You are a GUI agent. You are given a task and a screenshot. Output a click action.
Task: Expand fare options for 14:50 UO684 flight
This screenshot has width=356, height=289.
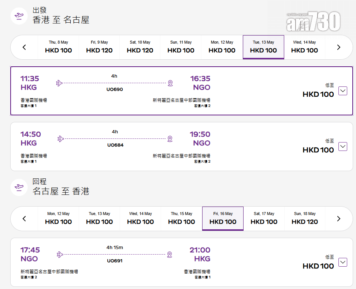coord(342,146)
